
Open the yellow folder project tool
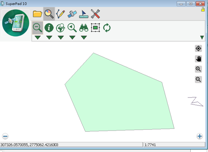point(38,14)
